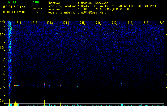The height and width of the screenshot is (106, 167).
Task: Click the long horizontal meteor echo after 1710
Action: point(16,86)
